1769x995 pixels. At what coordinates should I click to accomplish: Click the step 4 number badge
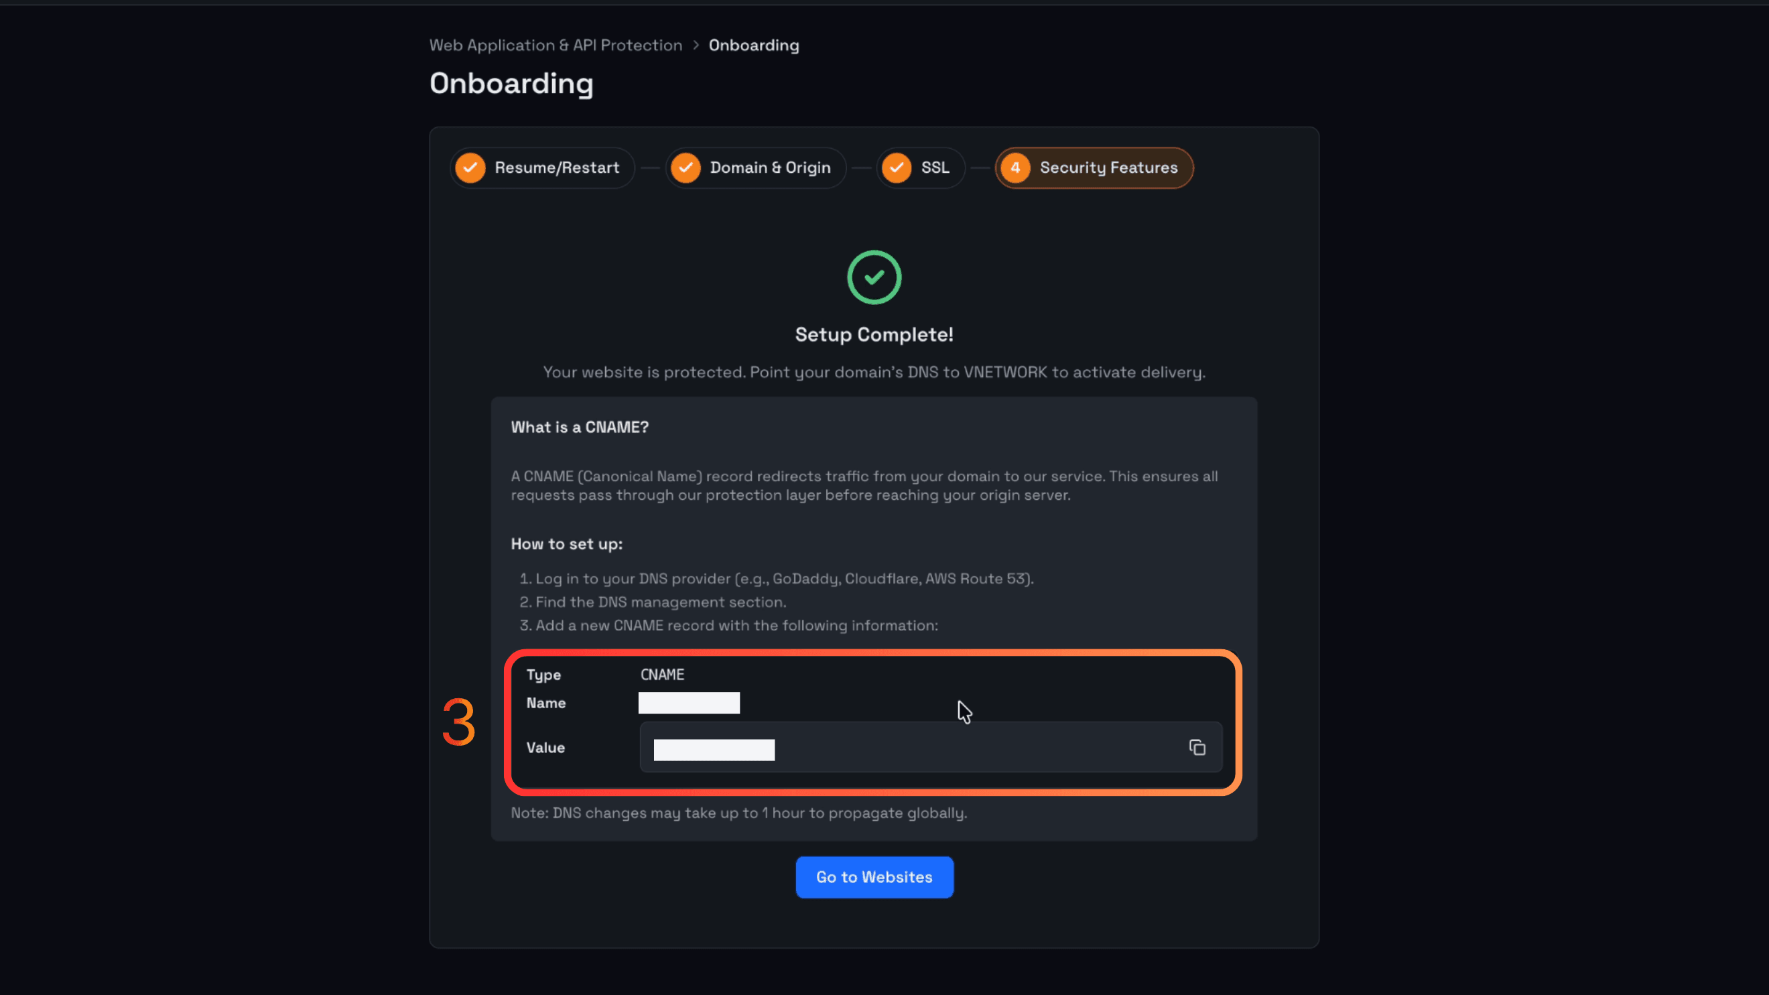point(1015,168)
